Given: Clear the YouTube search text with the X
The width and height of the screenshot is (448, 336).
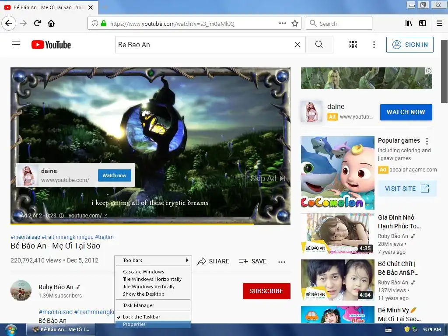Looking at the screenshot, I should pyautogui.click(x=297, y=45).
